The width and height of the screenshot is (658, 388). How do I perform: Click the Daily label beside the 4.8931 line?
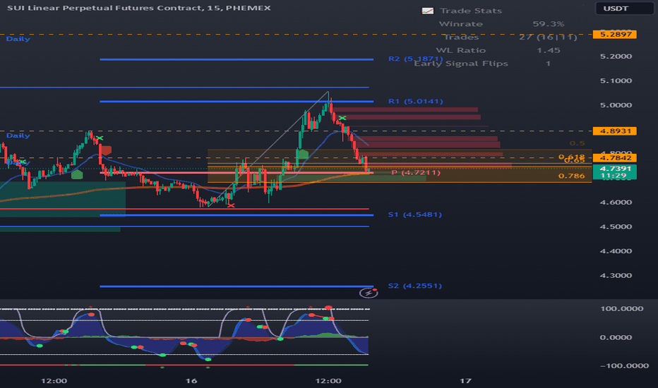(18, 135)
